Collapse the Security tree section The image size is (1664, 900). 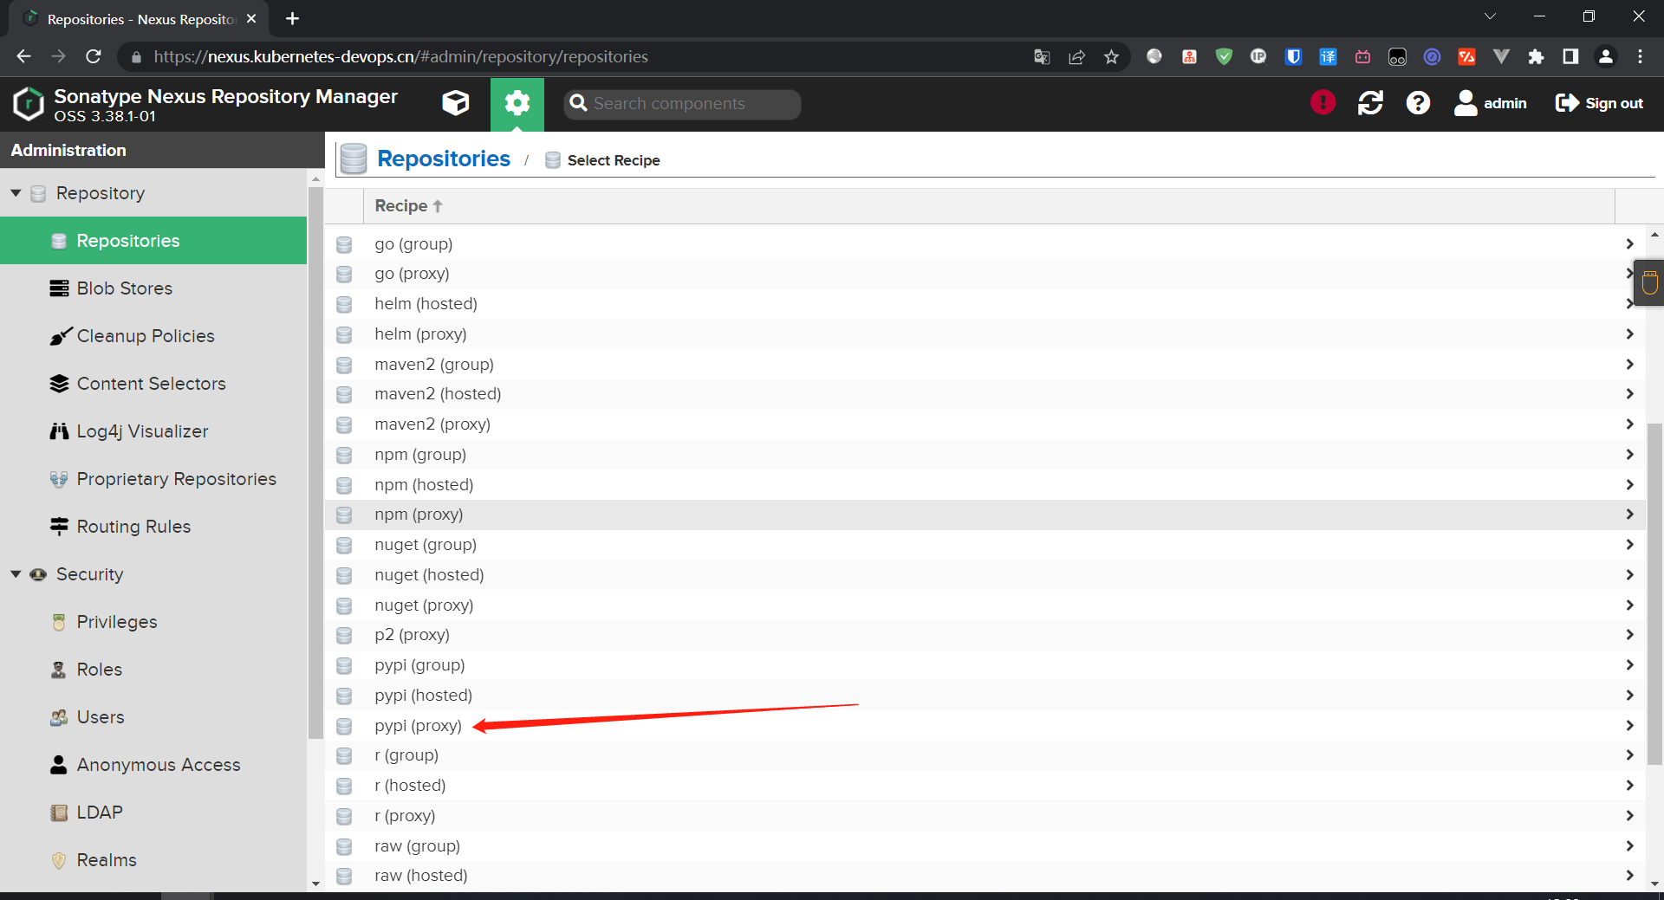[16, 574]
